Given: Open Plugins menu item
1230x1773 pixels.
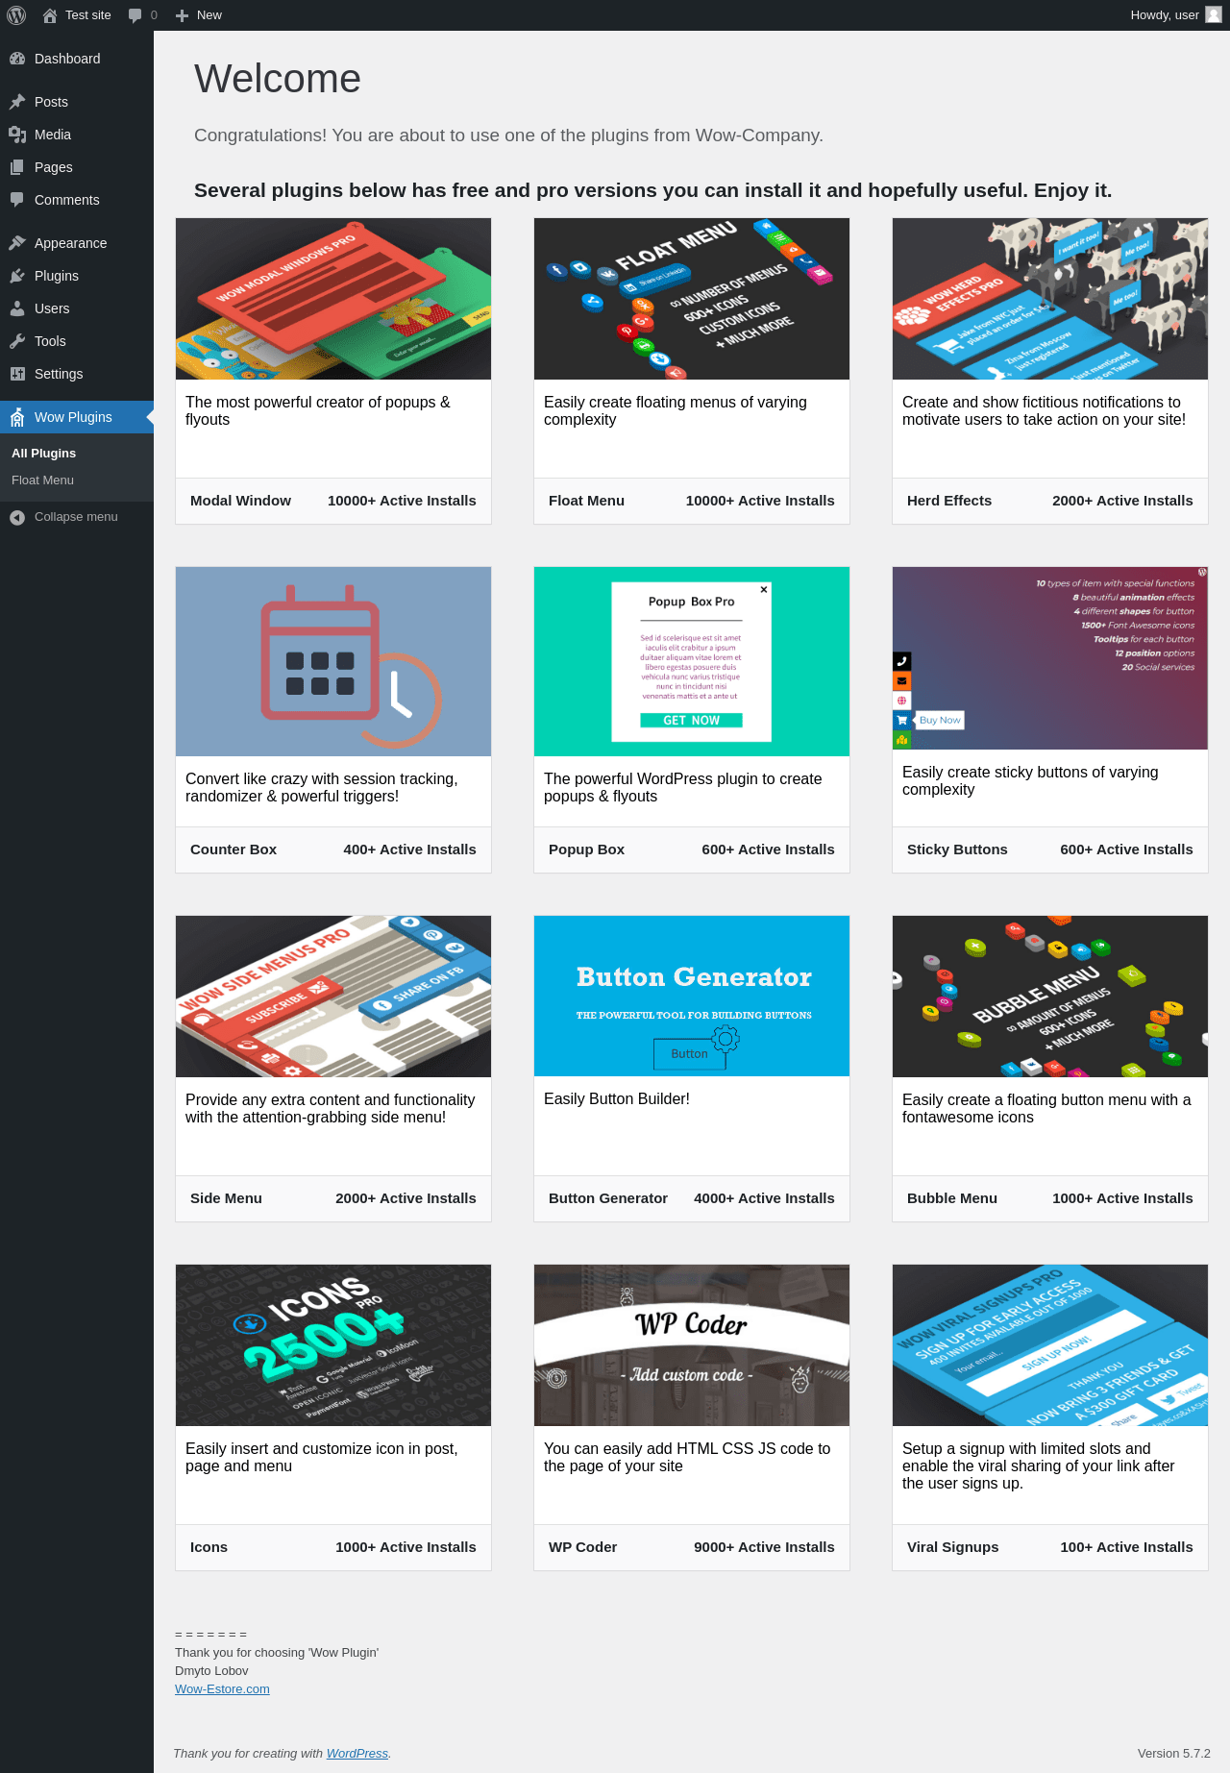Looking at the screenshot, I should coord(77,276).
